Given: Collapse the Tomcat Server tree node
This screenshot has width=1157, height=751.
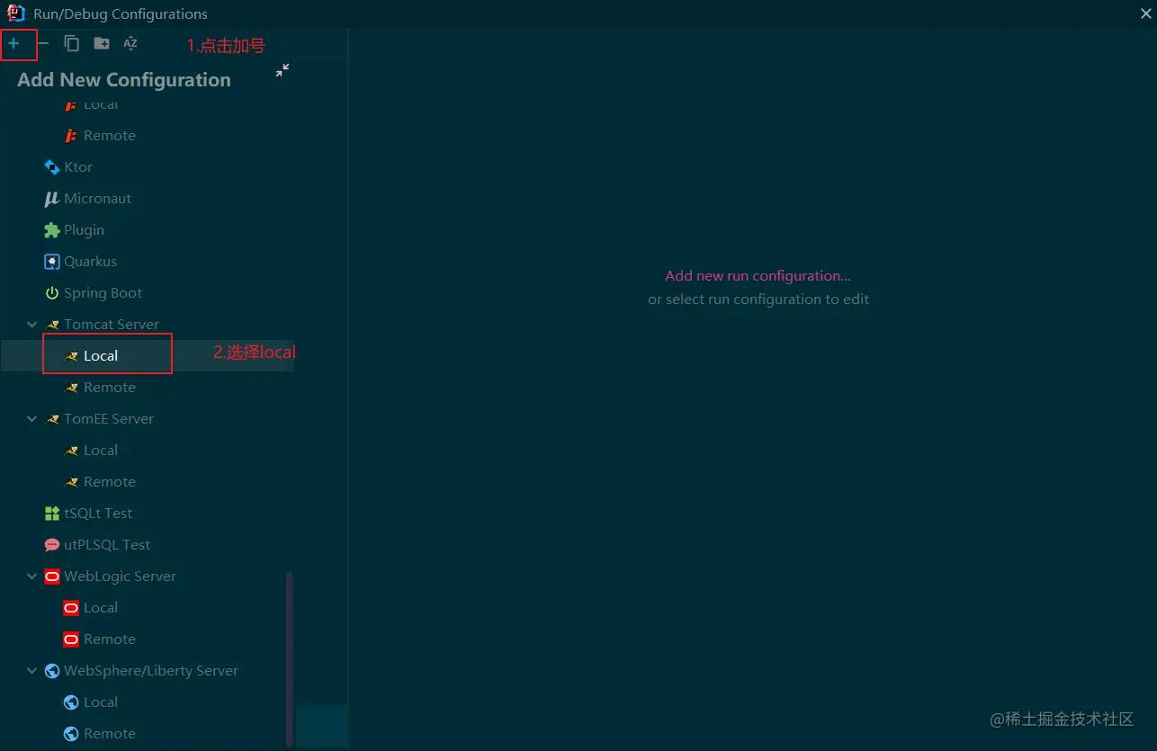Looking at the screenshot, I should [32, 325].
